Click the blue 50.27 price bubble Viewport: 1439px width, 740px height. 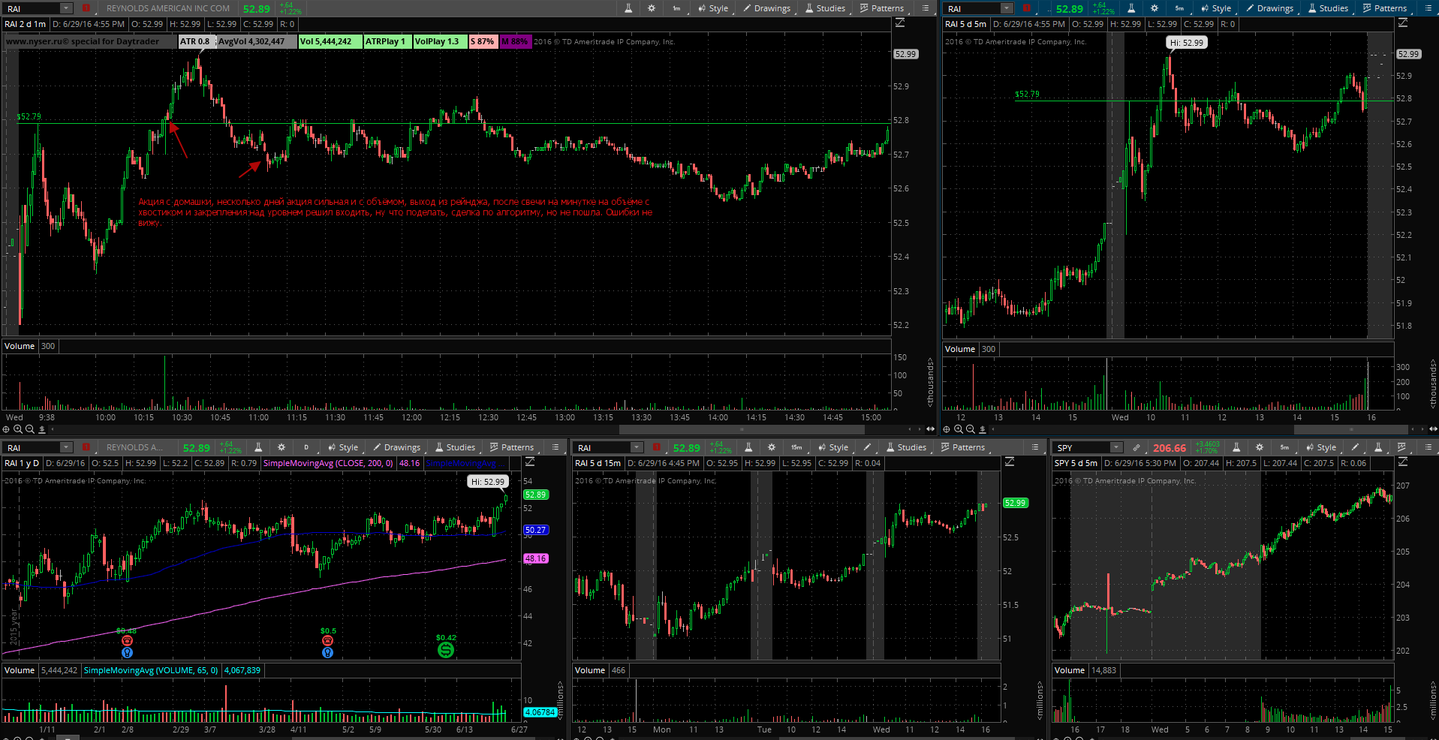[x=536, y=530]
